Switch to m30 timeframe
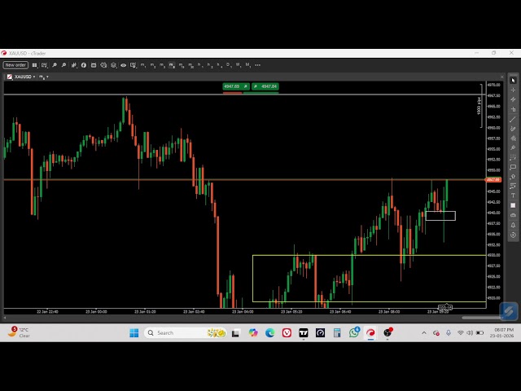521x391 pixels. click(x=191, y=65)
